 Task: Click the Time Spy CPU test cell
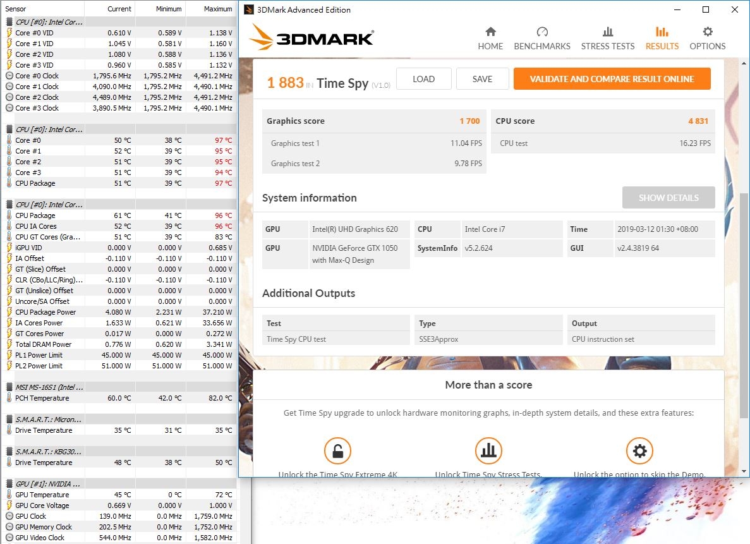coord(336,339)
